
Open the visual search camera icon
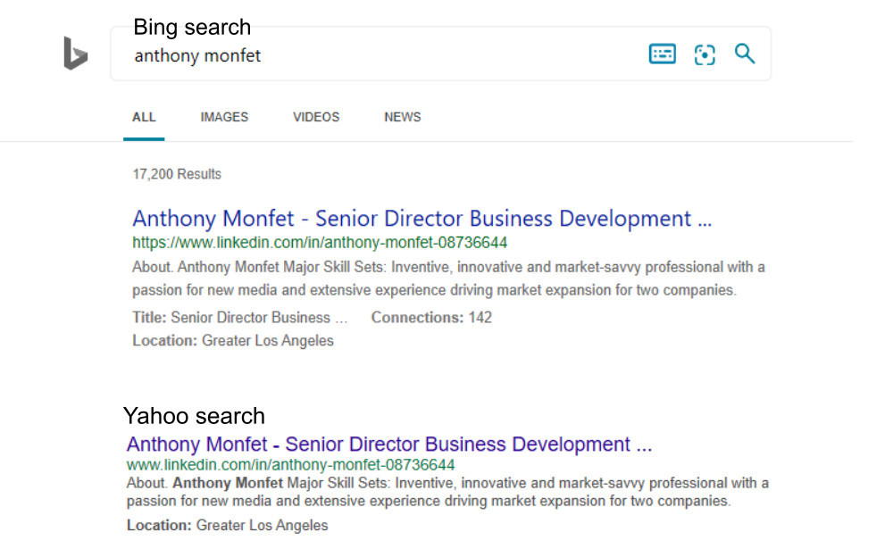tap(705, 54)
